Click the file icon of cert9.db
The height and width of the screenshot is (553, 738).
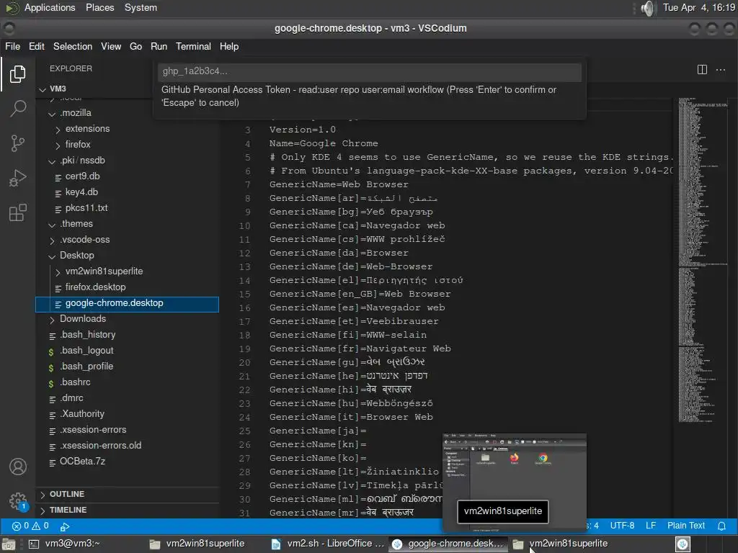(x=58, y=177)
